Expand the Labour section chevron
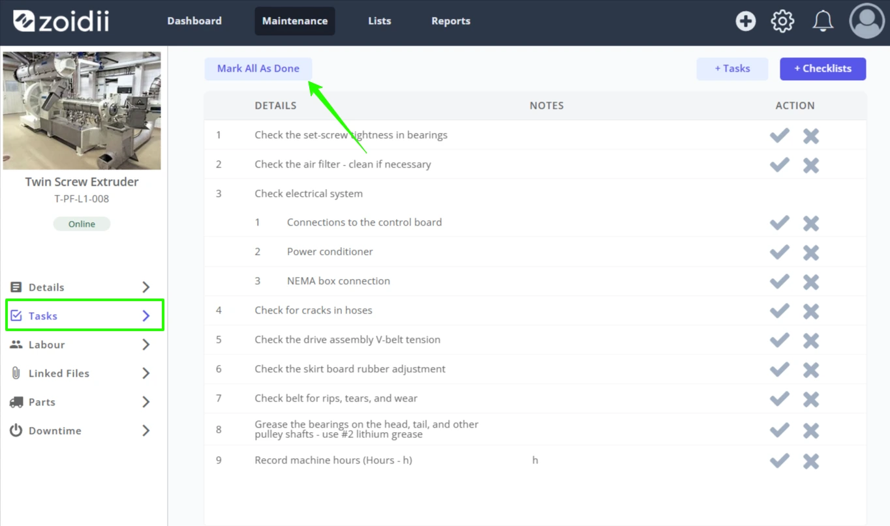This screenshot has height=526, width=890. [146, 344]
